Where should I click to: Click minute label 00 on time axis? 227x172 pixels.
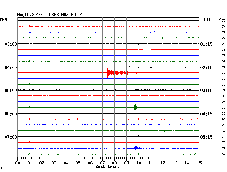pyautogui.click(x=17, y=163)
